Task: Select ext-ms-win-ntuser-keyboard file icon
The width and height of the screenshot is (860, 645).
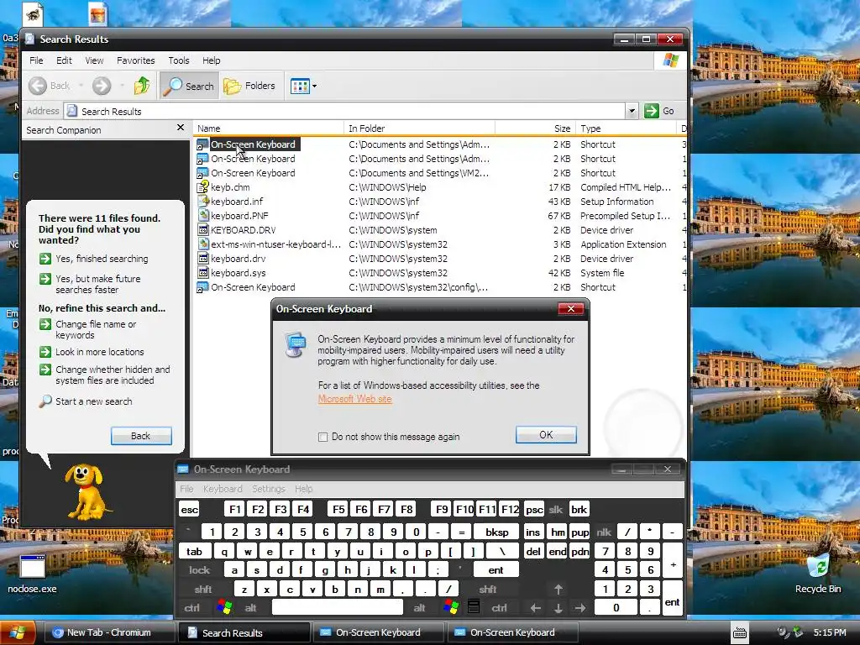Action: click(203, 244)
